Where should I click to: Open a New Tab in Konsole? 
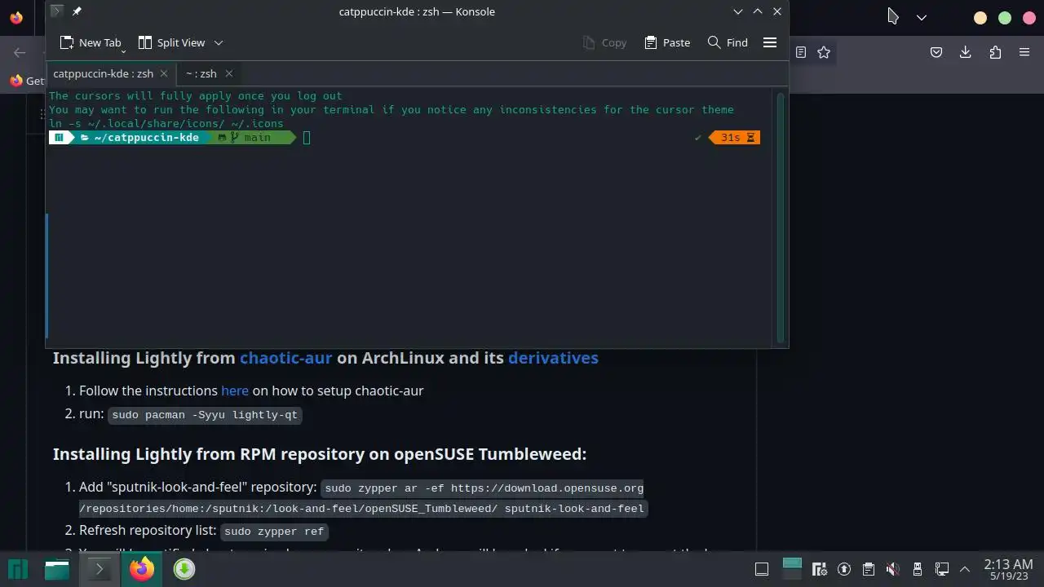pos(90,42)
